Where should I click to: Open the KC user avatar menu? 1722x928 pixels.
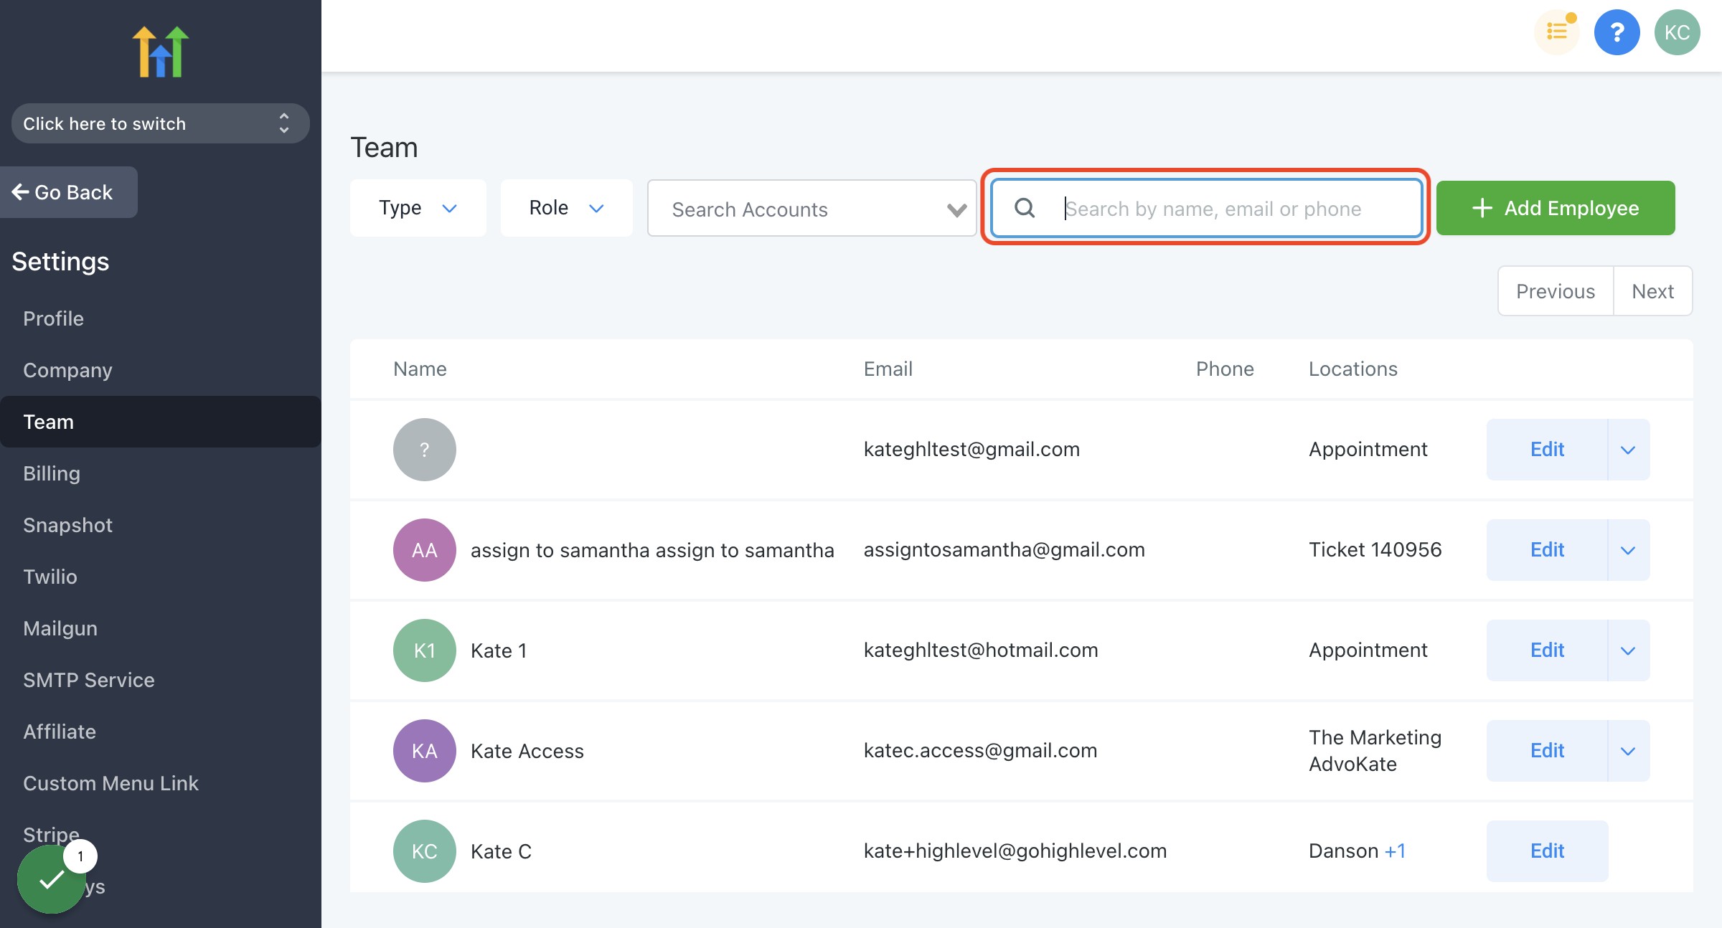pyautogui.click(x=1677, y=32)
